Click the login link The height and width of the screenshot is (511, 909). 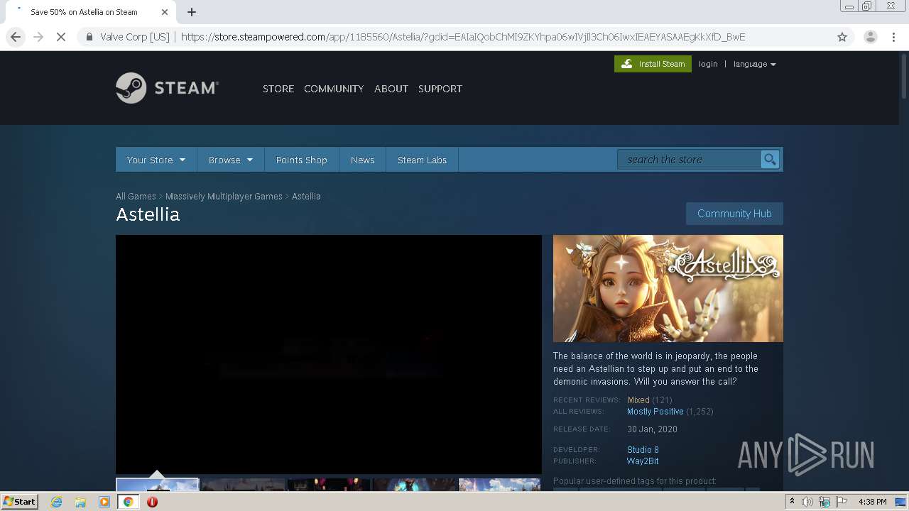click(x=708, y=64)
